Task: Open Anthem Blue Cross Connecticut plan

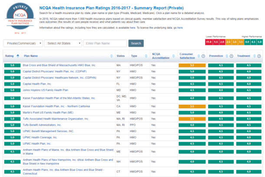Action: pyautogui.click(x=63, y=172)
